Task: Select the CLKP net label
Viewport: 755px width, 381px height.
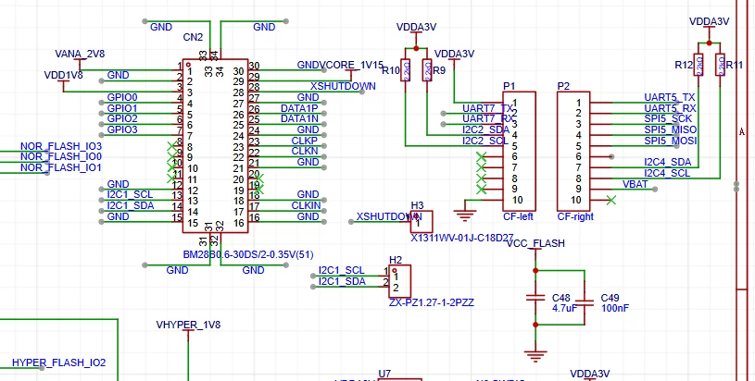Action: (x=304, y=141)
